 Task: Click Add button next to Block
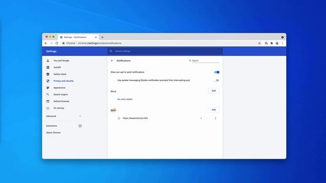point(213,90)
